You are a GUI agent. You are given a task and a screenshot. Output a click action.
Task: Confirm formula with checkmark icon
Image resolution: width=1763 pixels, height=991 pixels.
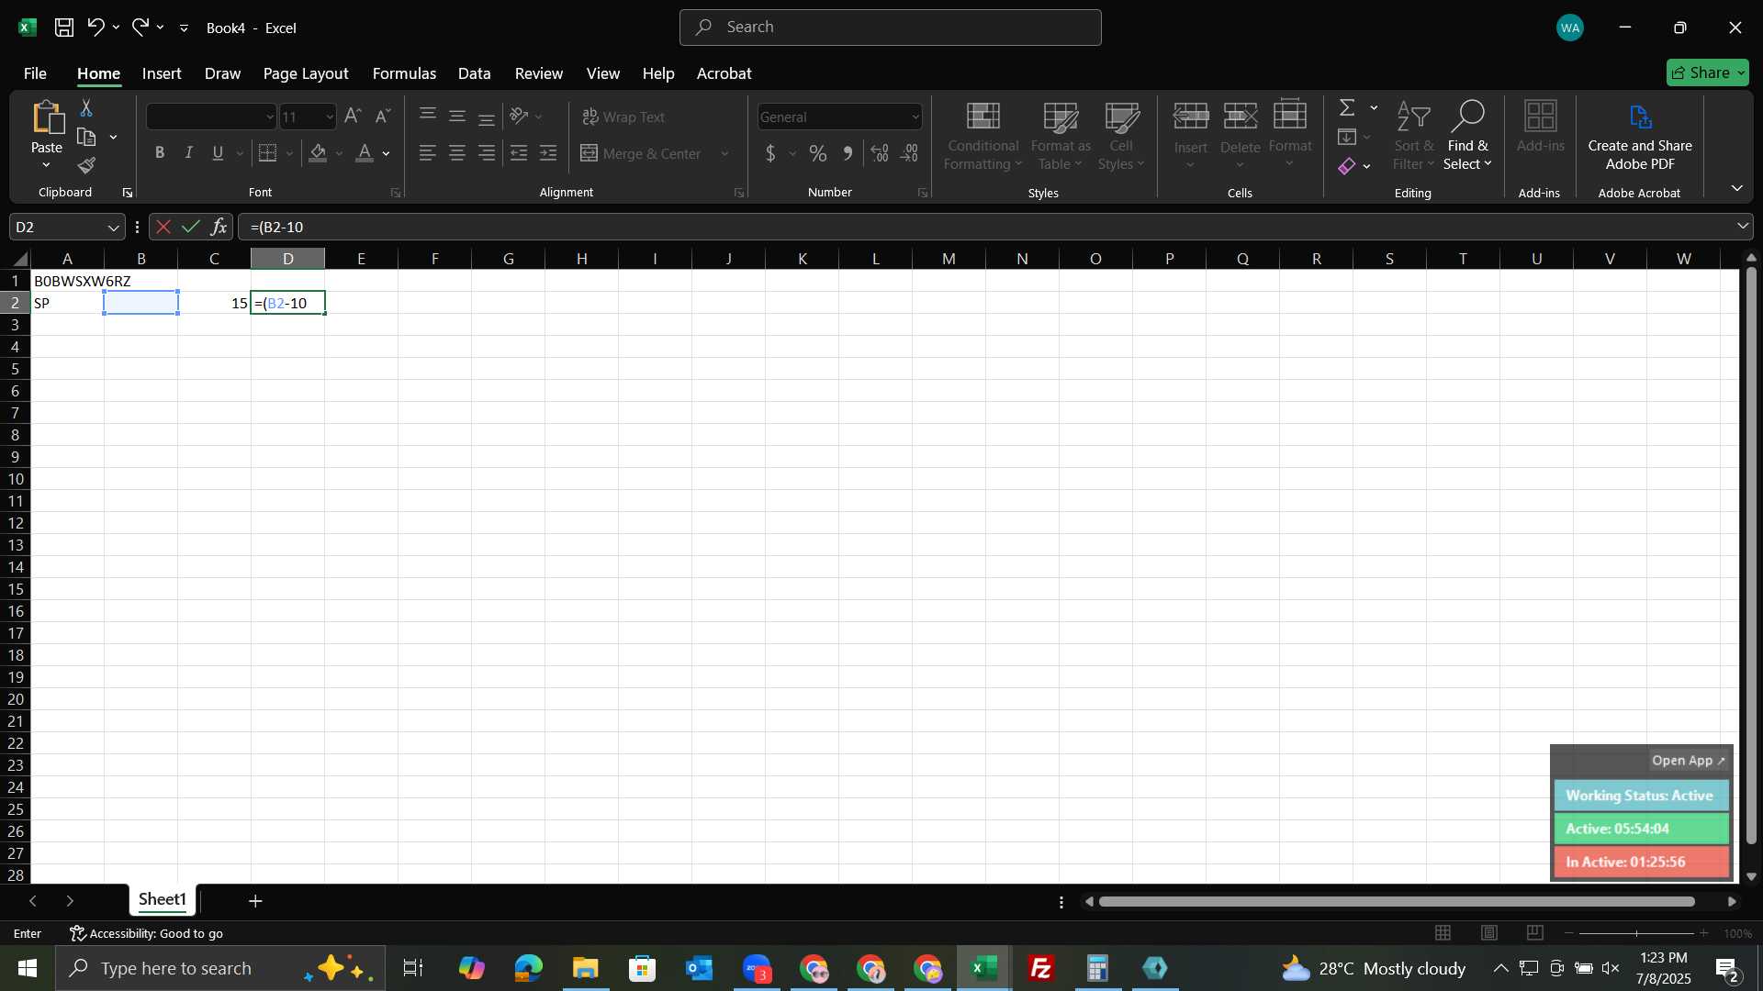click(x=191, y=227)
